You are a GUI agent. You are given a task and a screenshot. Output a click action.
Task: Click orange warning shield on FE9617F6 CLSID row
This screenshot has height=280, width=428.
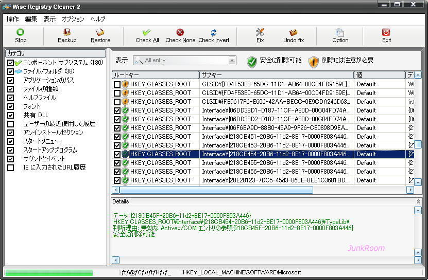click(x=125, y=102)
